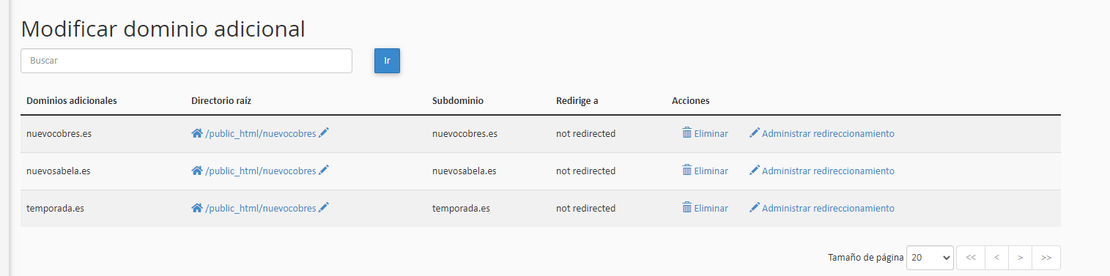
Task: Click the home icon in temporada.es row
Action: (x=197, y=208)
